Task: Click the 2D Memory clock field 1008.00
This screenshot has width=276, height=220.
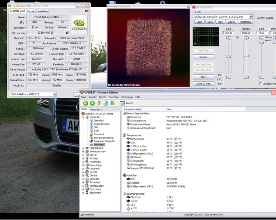Action: 246,33
